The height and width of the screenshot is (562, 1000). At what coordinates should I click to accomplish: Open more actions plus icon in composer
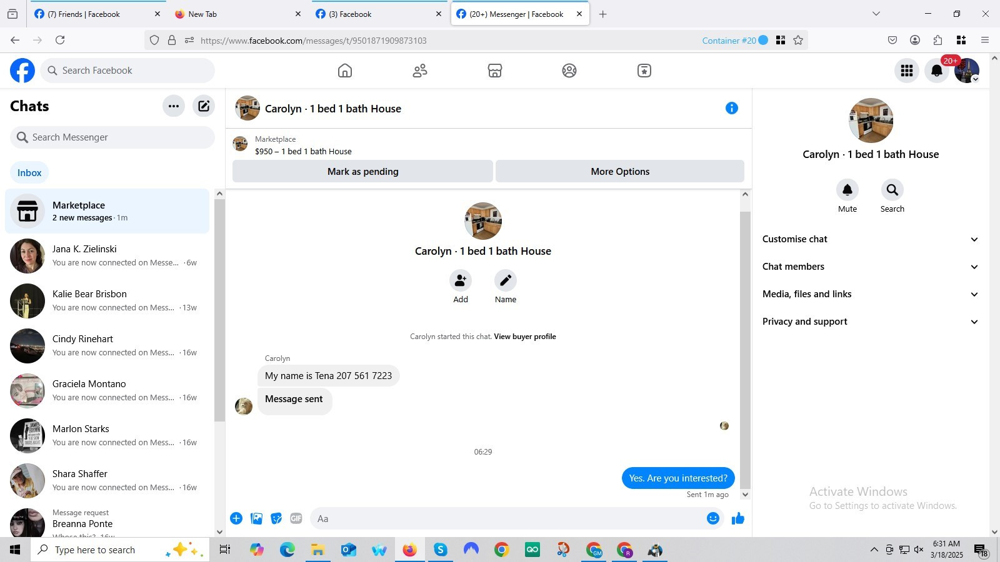pyautogui.click(x=236, y=518)
